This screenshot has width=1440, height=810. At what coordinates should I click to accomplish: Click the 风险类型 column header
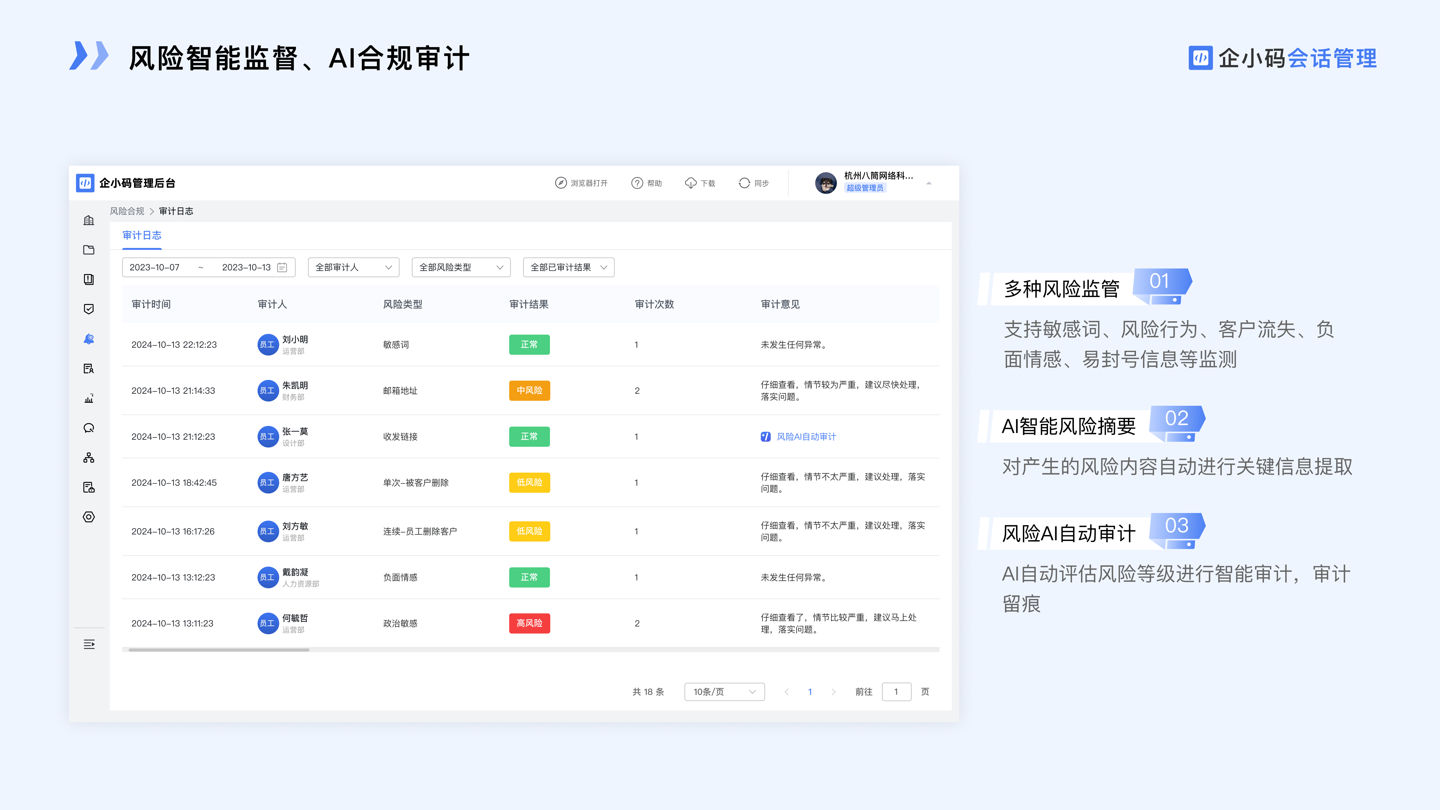[402, 305]
